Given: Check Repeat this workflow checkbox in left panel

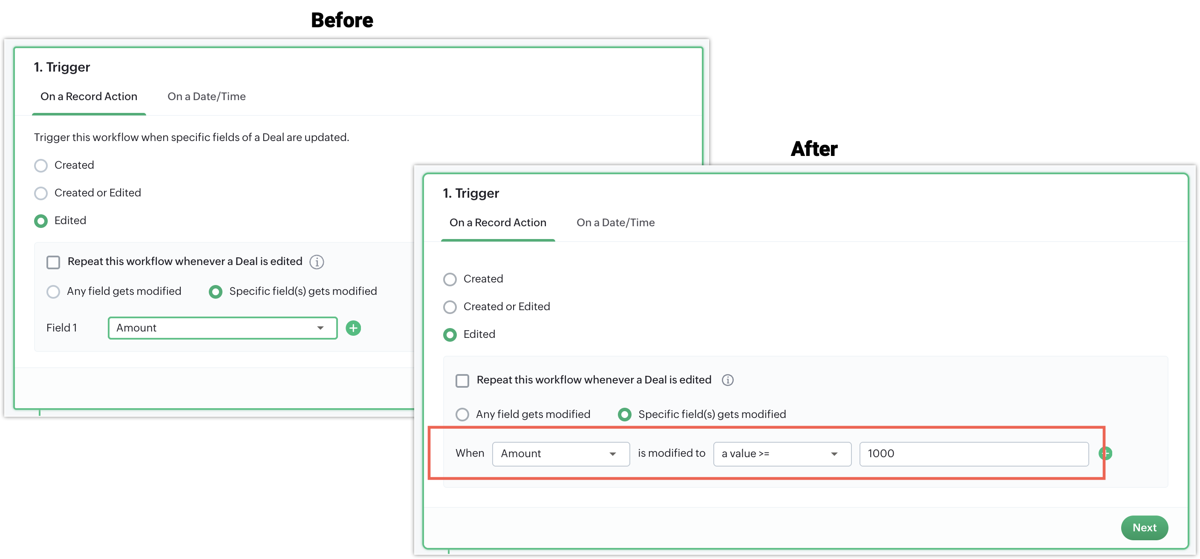Looking at the screenshot, I should 53,262.
